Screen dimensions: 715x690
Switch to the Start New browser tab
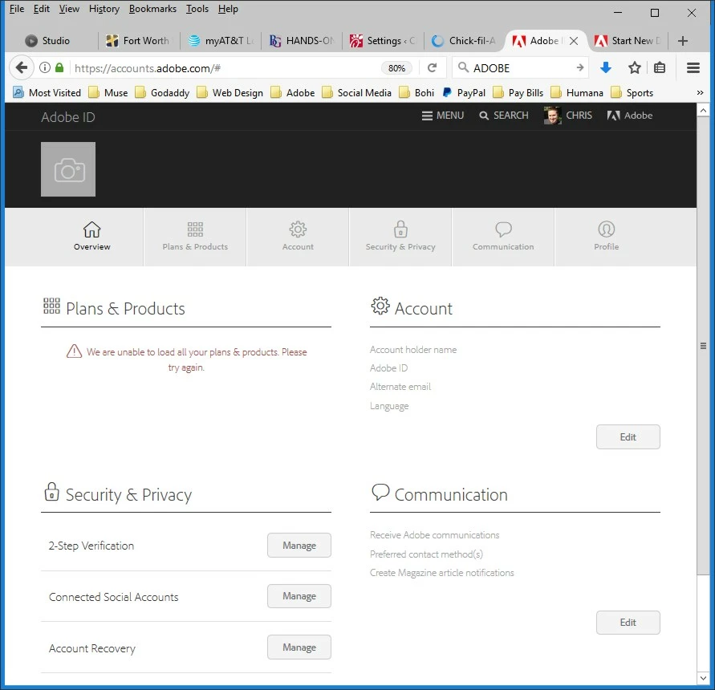(629, 41)
